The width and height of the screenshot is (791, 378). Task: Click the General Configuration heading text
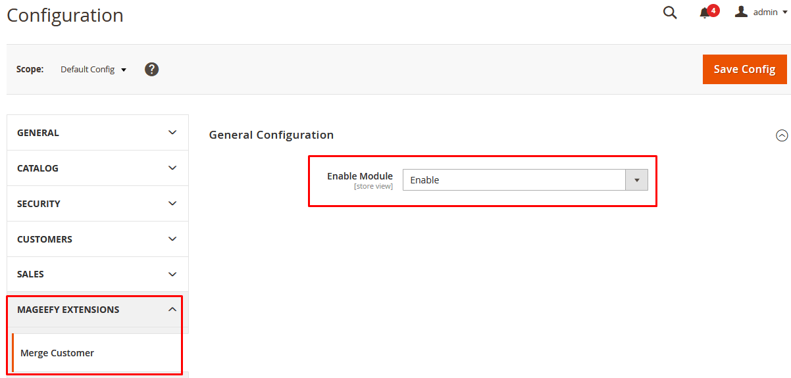271,135
